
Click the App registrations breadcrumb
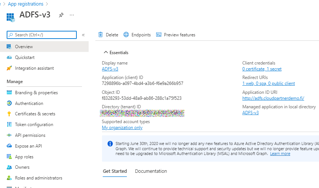25,4
